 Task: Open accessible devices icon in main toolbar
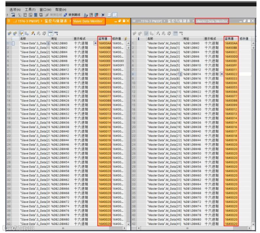85,15
